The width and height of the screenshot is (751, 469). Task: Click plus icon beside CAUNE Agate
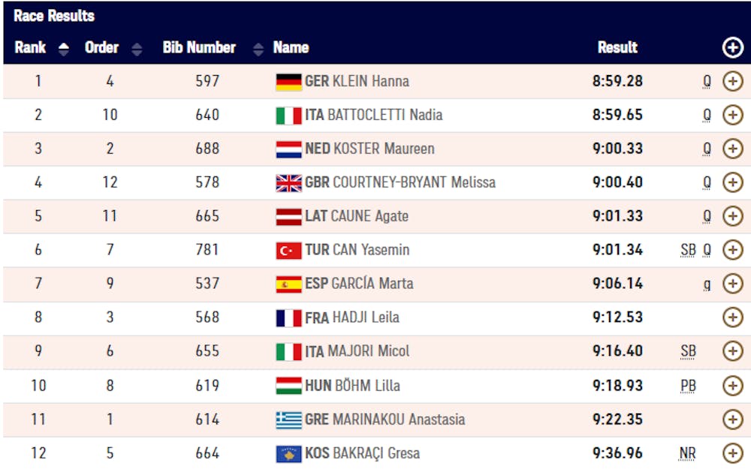click(732, 216)
